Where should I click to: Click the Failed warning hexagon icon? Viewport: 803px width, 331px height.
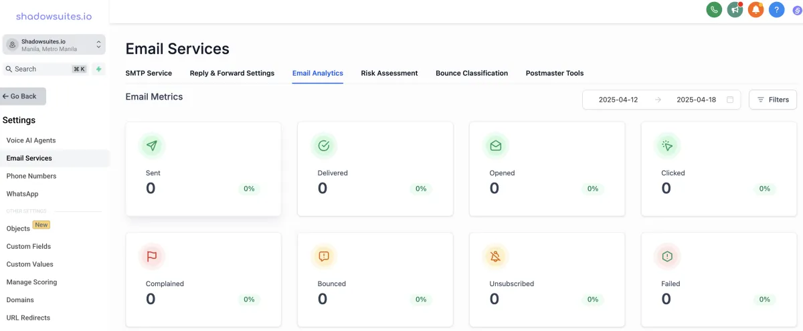[667, 256]
